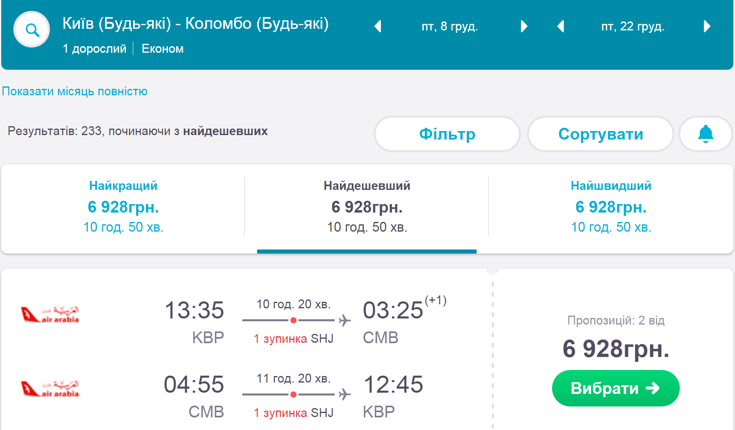Open the Сортувати sorting menu

click(x=600, y=134)
